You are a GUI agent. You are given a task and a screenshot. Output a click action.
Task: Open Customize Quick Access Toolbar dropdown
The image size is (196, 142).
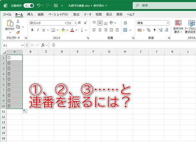(62, 6)
